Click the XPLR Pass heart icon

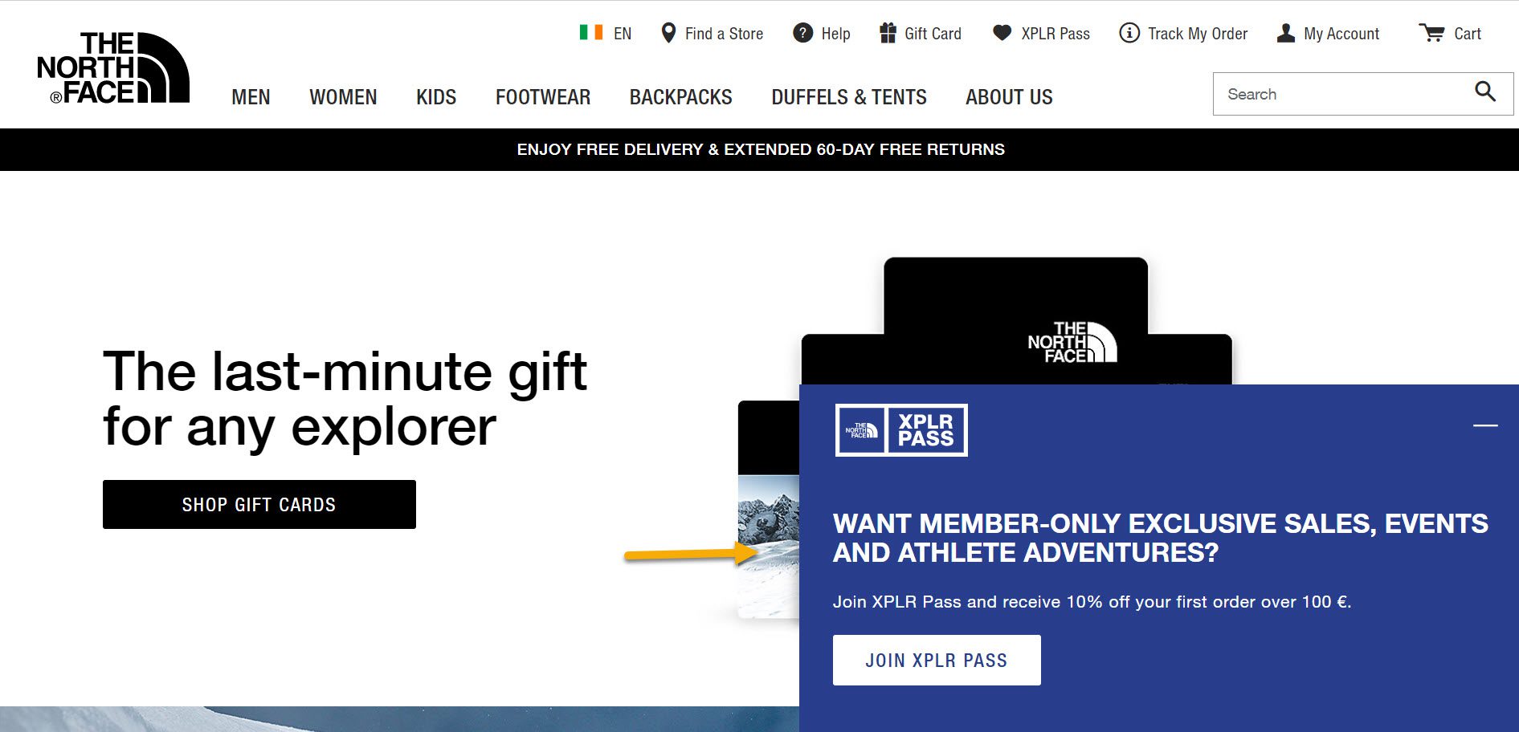(1002, 33)
